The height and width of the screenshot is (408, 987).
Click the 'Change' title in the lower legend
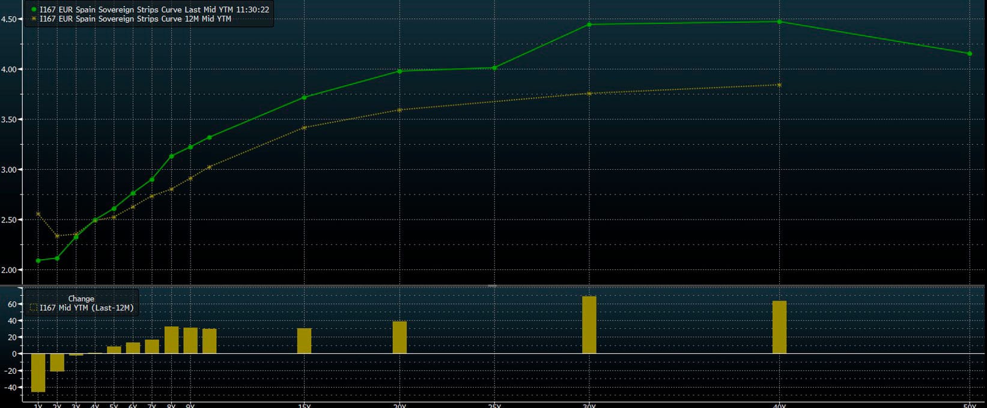point(81,298)
